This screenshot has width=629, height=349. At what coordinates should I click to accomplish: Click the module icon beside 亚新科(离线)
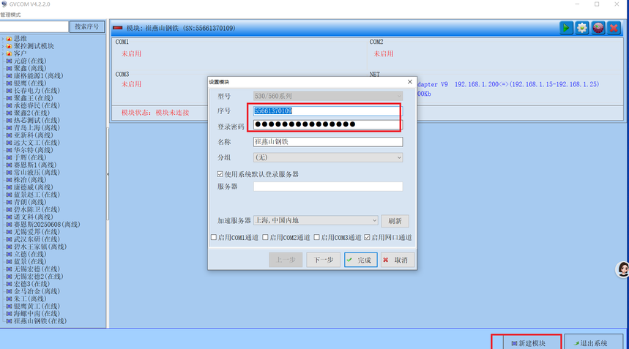click(x=9, y=135)
